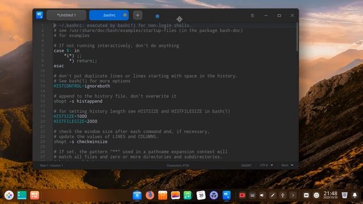Click the word "esac" in the editor
This screenshot has width=363, height=204.
point(59,66)
